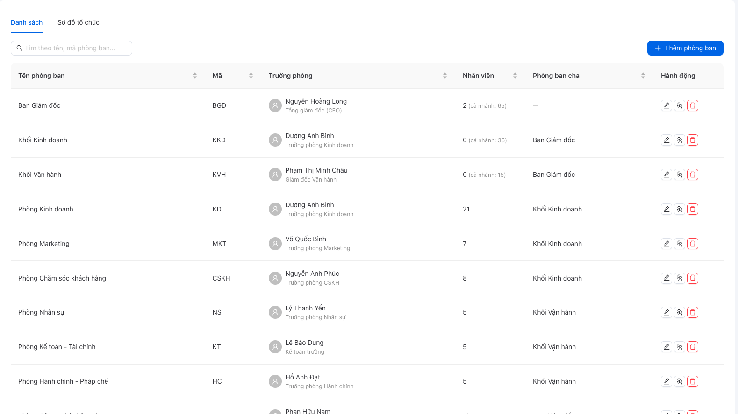
Task: Click the name Nguyễn Anh Phúc
Action: (x=312, y=274)
